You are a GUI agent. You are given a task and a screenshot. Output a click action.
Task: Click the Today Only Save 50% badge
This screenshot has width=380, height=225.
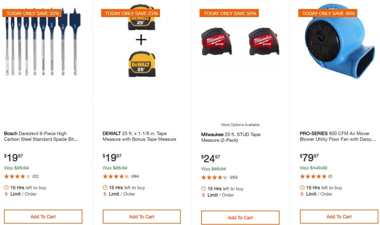tap(229, 13)
